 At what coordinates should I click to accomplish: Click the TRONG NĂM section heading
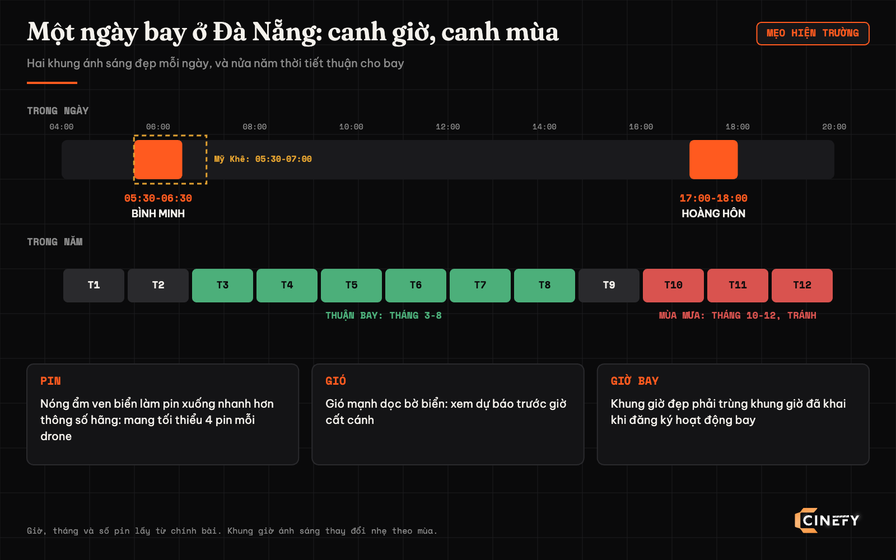(x=55, y=242)
